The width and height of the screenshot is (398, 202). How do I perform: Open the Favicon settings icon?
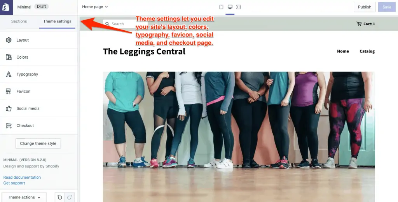(x=8, y=91)
